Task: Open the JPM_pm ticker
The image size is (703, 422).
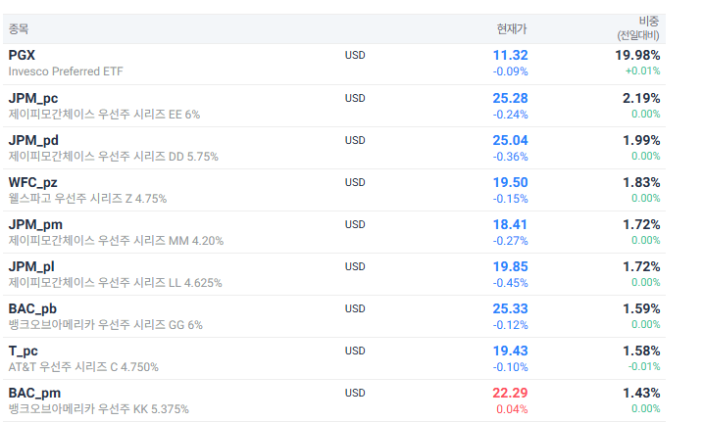Action: coord(35,224)
